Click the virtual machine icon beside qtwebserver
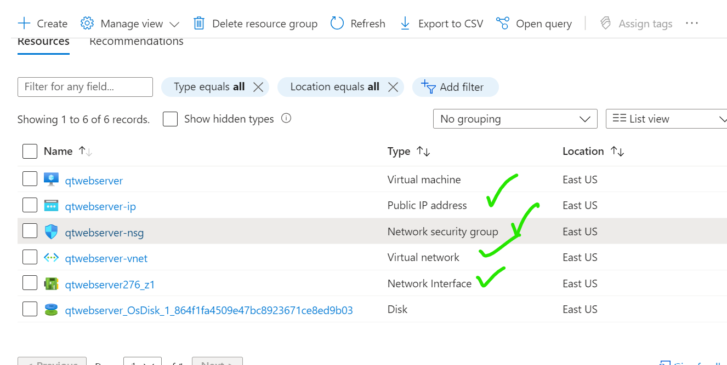Image resolution: width=727 pixels, height=365 pixels. click(51, 179)
